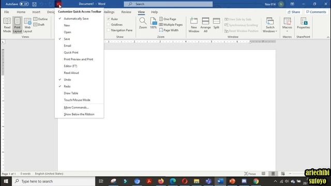Choose One Page zoom
The image size is (331, 186).
pos(168,19)
